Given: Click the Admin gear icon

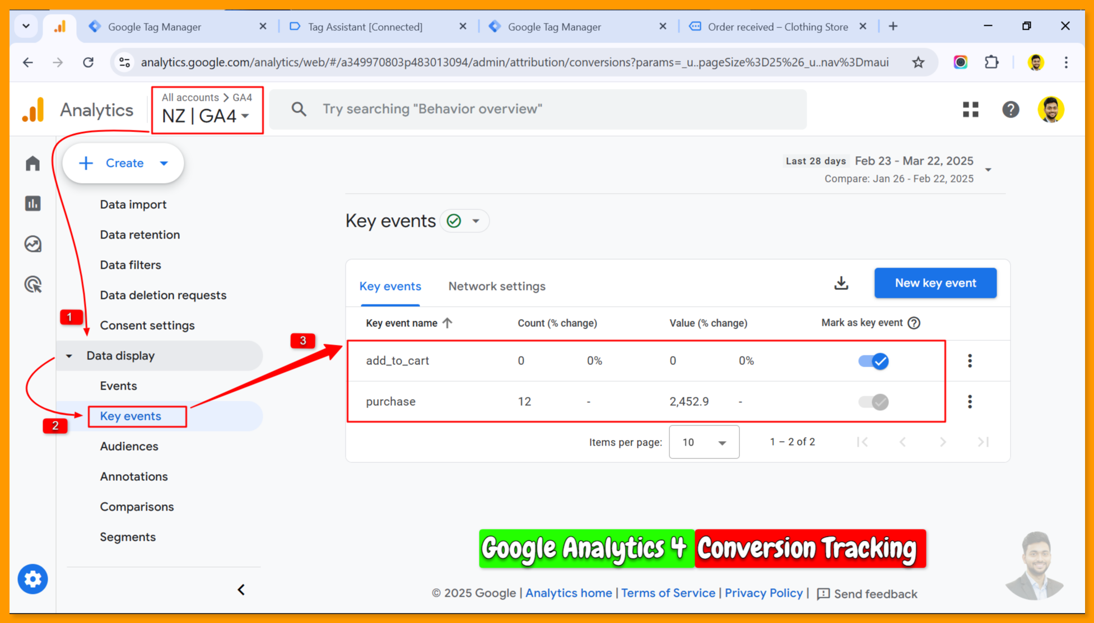Looking at the screenshot, I should [32, 579].
